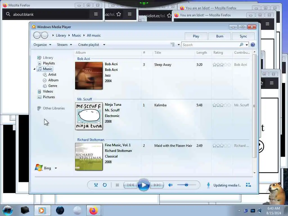This screenshot has height=216, width=288.
Task: Collapse the Music tree node arrow
Action: pyautogui.click(x=34, y=69)
